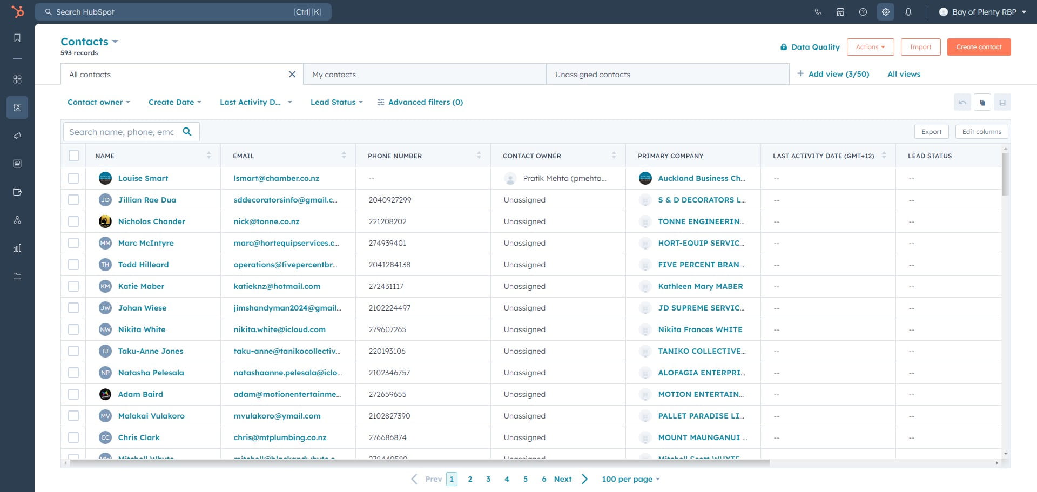Expand the Contact owner filter
The height and width of the screenshot is (492, 1037).
98,102
